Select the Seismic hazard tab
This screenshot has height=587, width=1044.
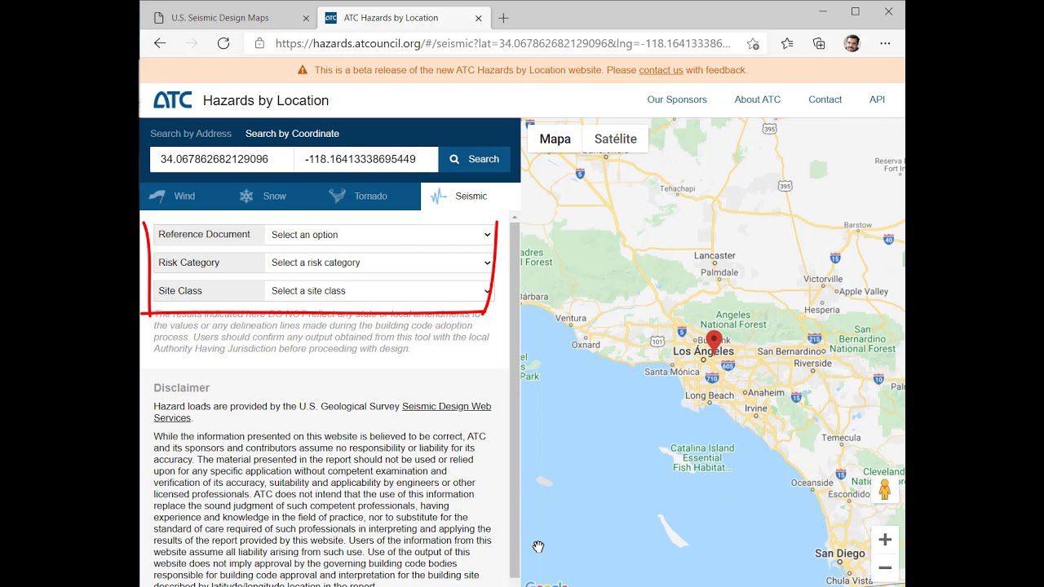[x=470, y=196]
